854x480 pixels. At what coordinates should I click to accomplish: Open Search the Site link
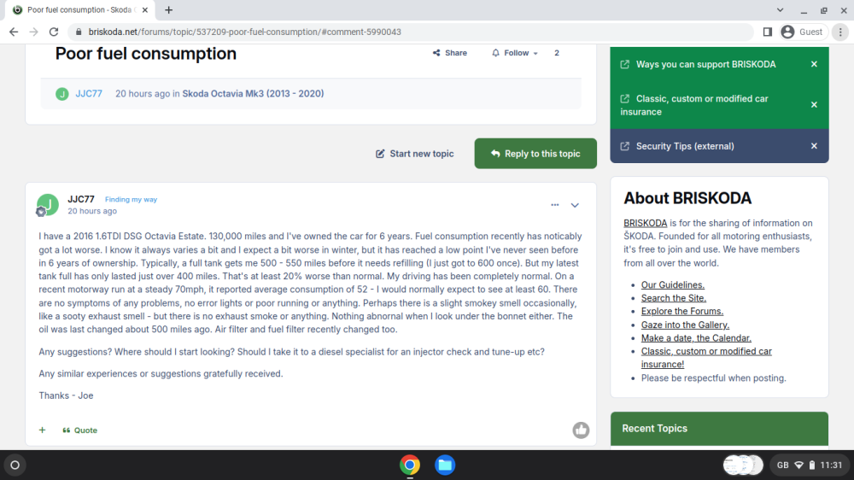tap(674, 298)
